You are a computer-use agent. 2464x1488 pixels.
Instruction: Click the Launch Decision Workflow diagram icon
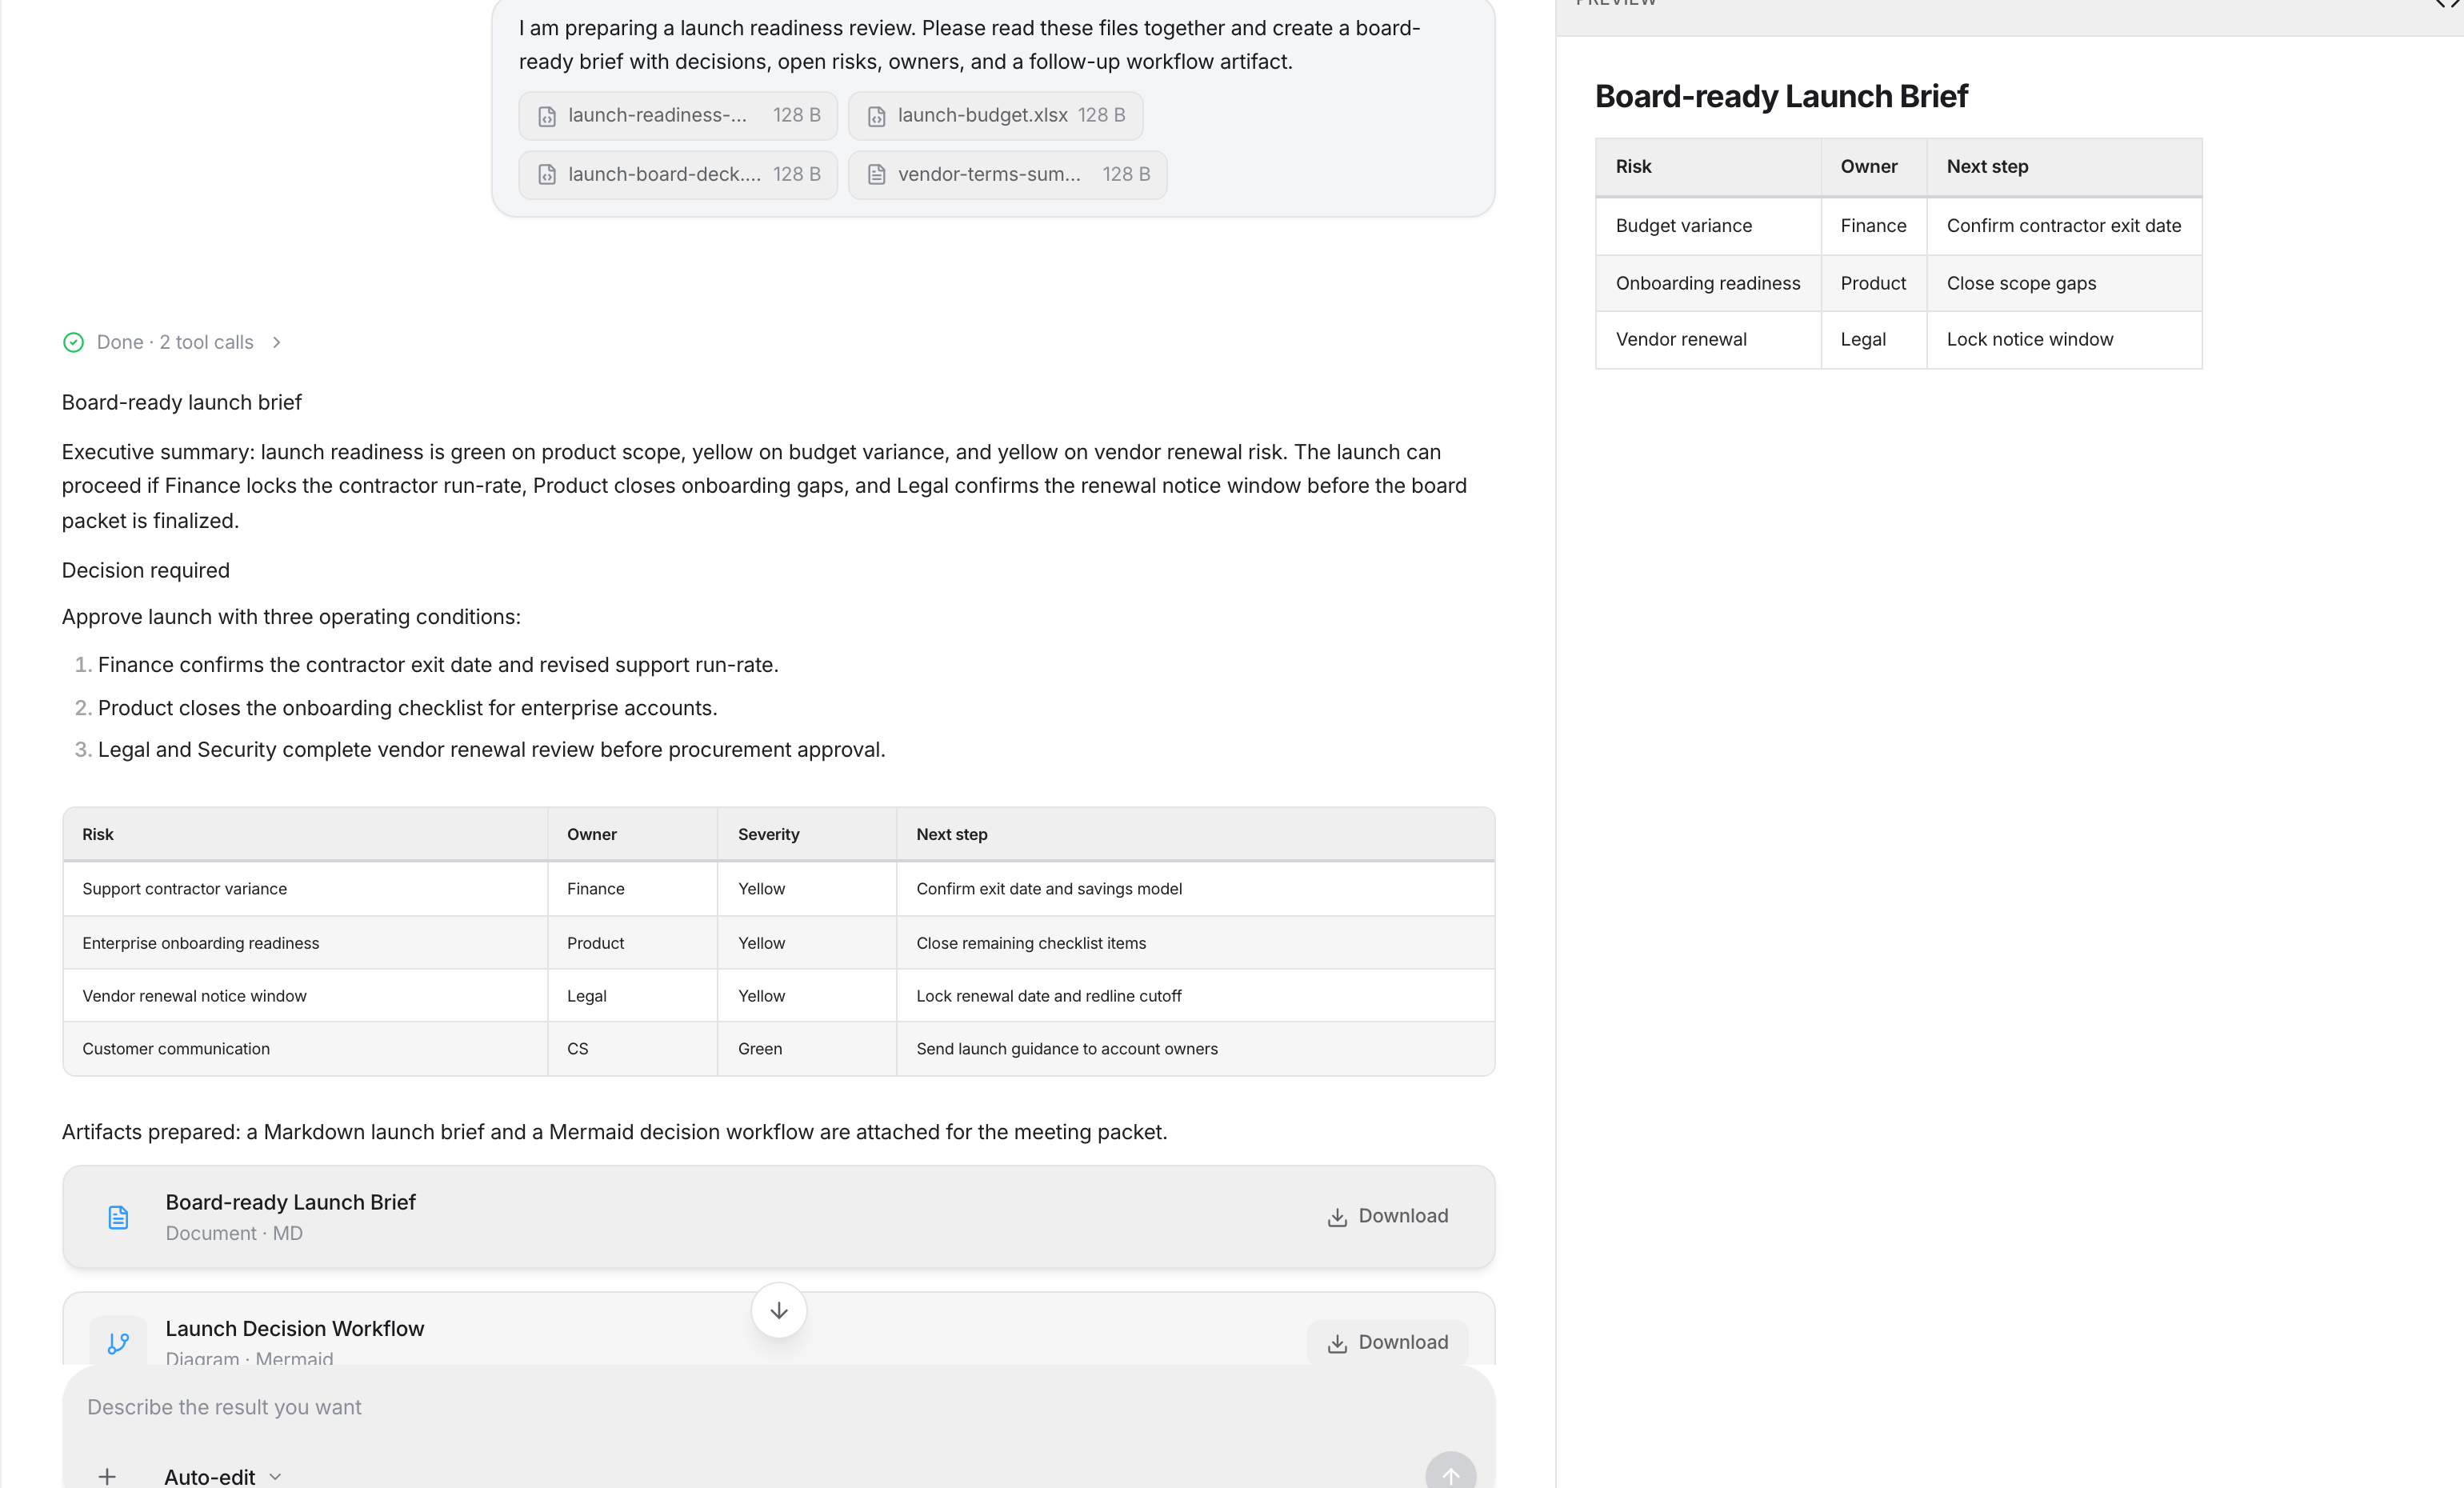click(x=118, y=1342)
